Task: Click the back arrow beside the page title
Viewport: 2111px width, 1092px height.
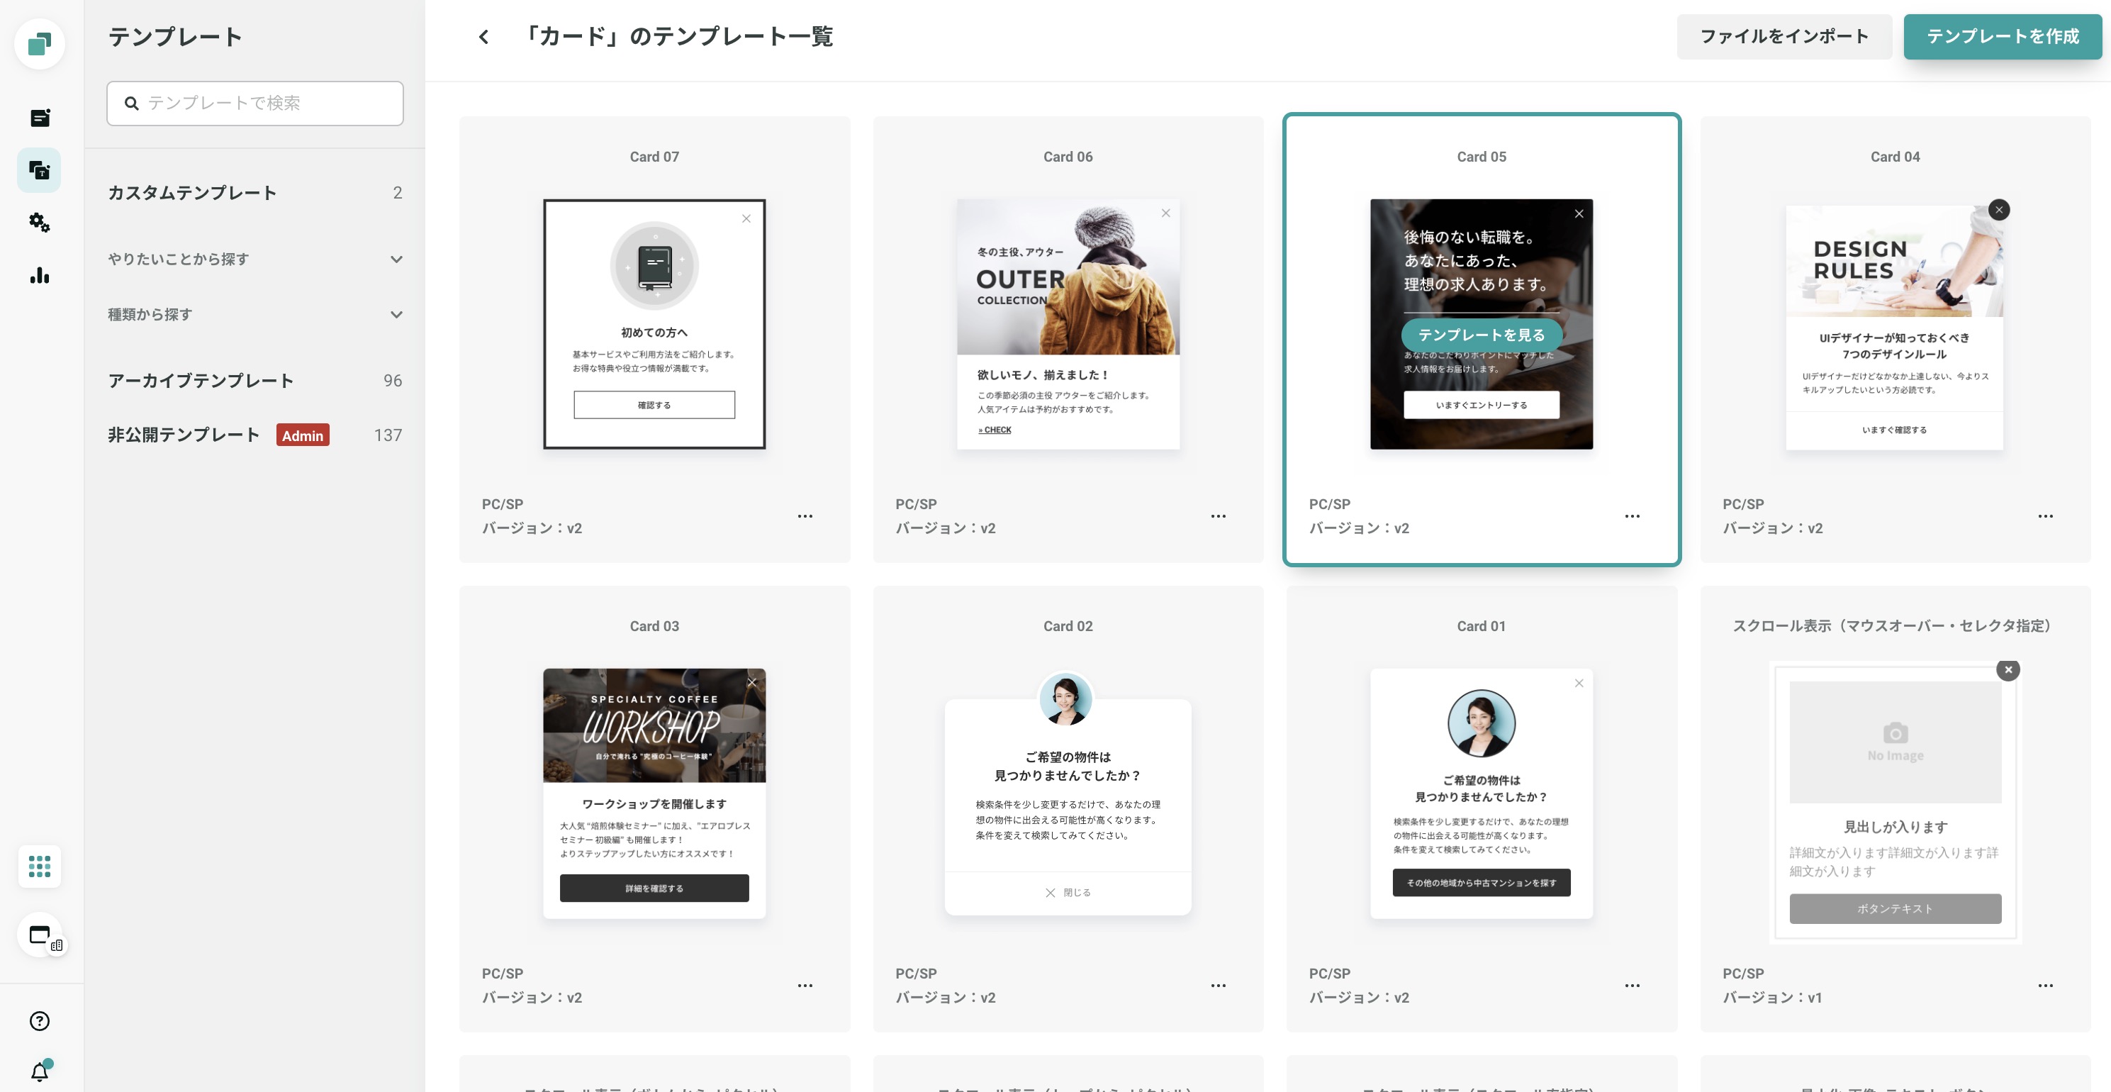Action: point(483,37)
